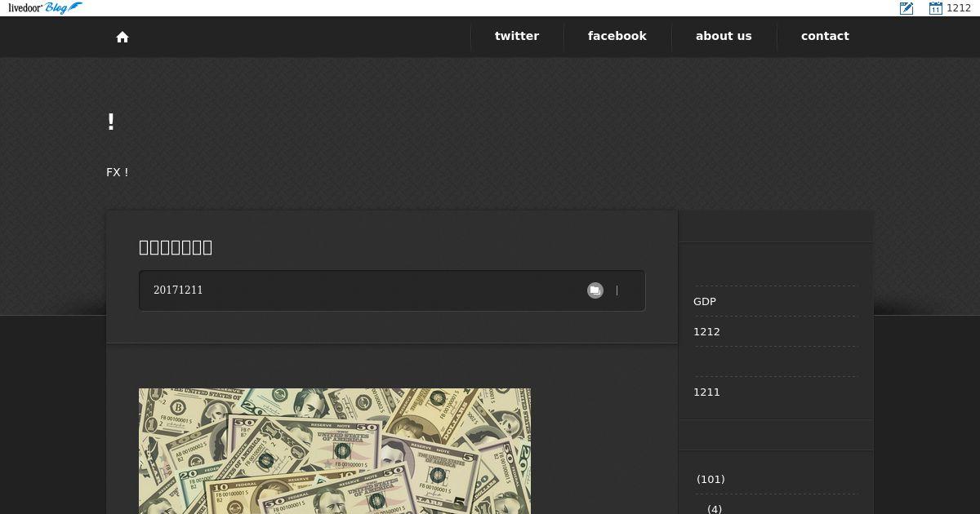Click the blog title "!" heading
This screenshot has height=514, width=980.
tap(111, 122)
